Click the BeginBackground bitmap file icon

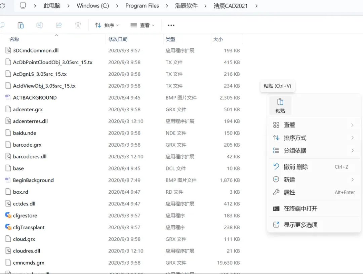(x=8, y=180)
